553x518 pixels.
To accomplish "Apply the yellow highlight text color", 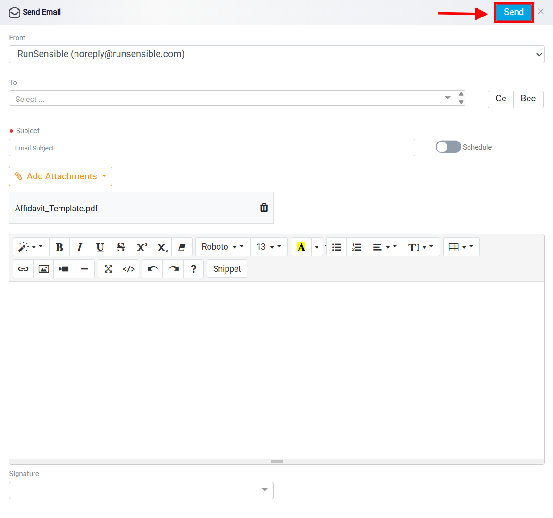I will click(301, 247).
